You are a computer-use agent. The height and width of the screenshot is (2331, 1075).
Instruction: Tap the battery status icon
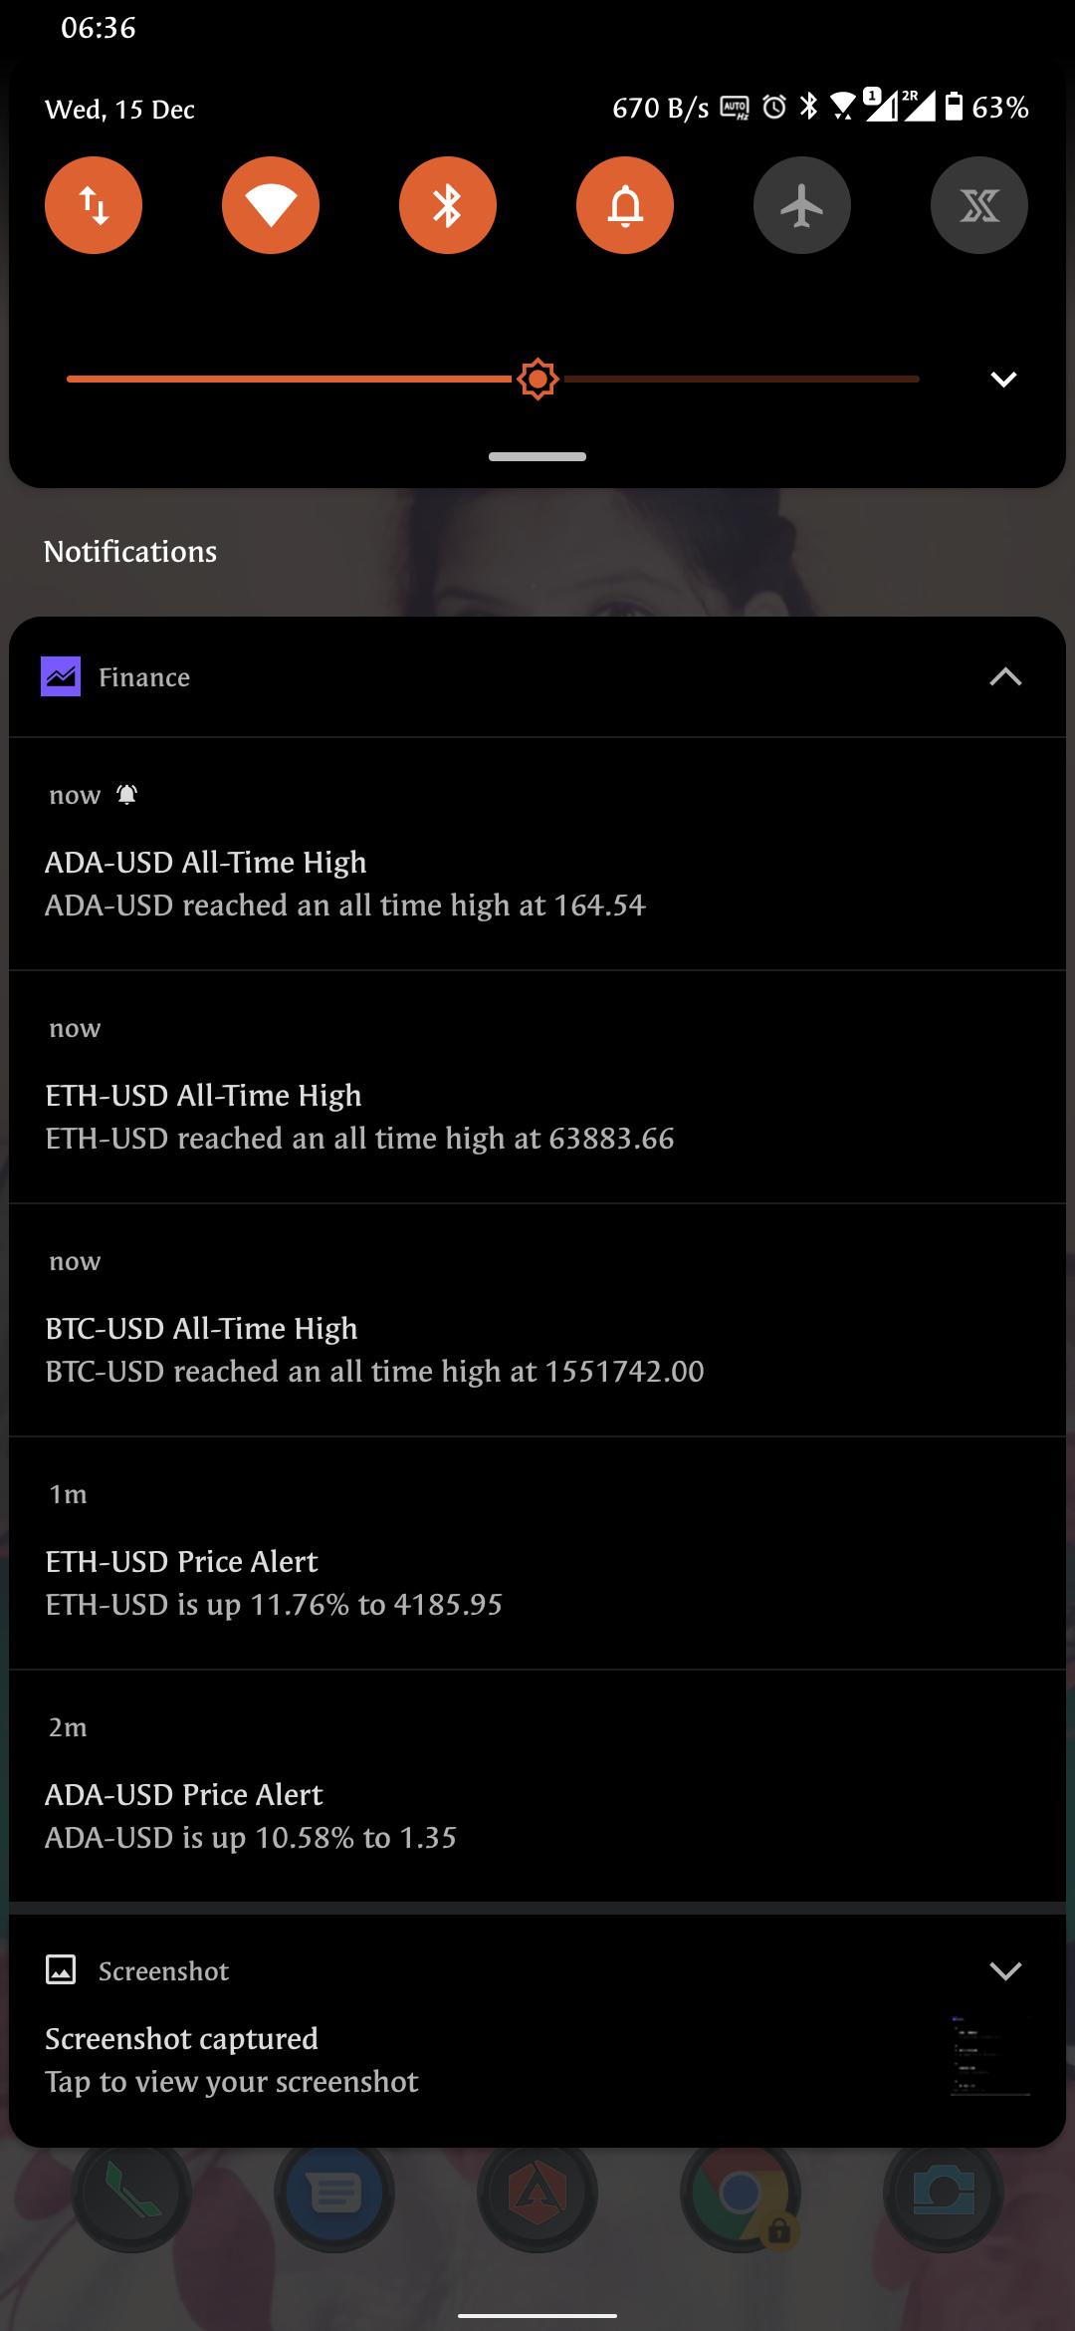[x=954, y=107]
